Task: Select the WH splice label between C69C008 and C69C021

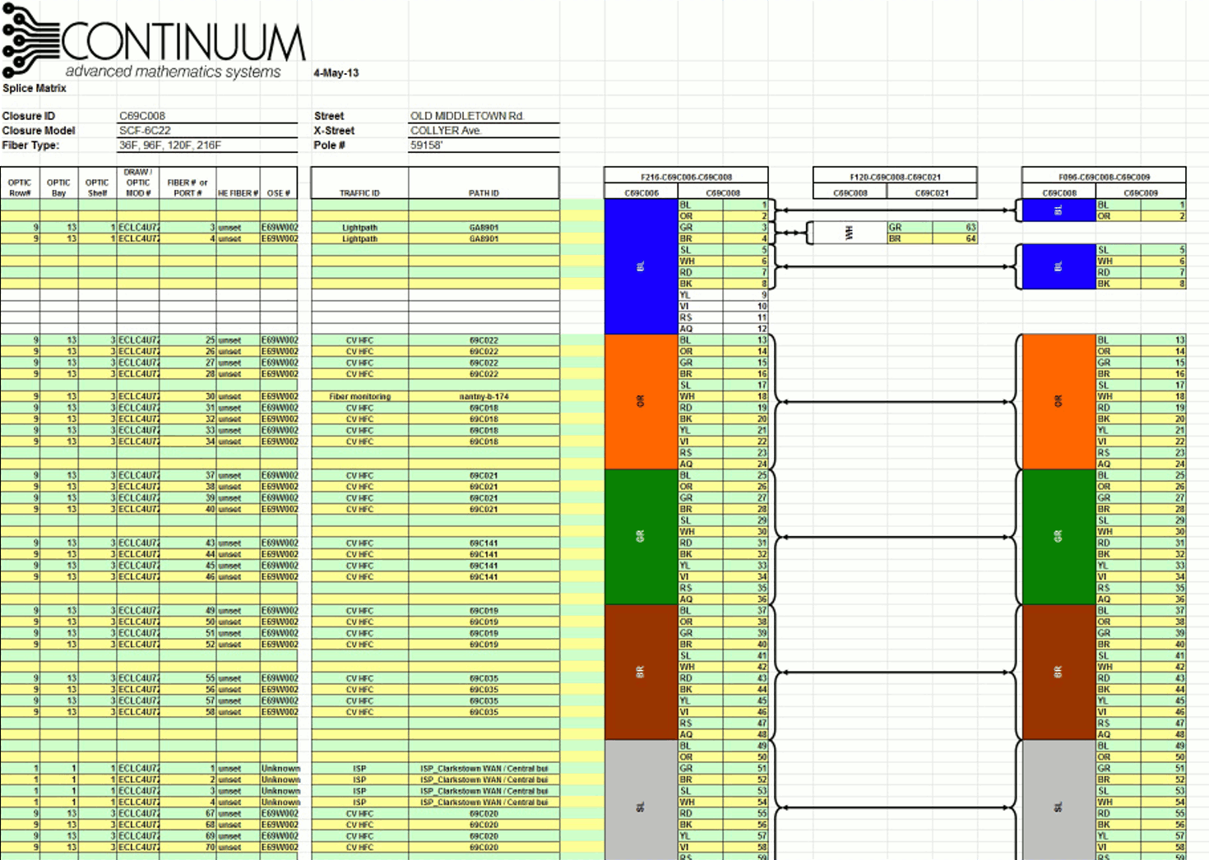Action: point(849,233)
